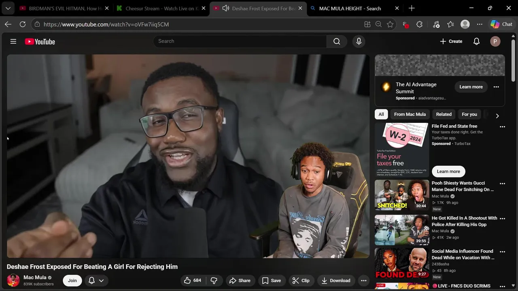
Task: Like the video with thumbs up
Action: pyautogui.click(x=192, y=280)
